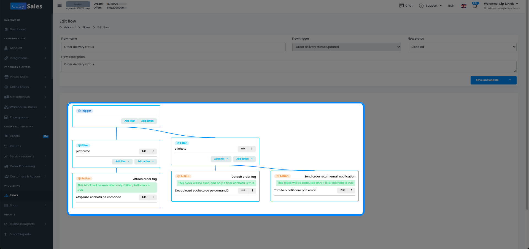Open the Chat icon in header
Screen dimensions: 529x249
(x=401, y=6)
